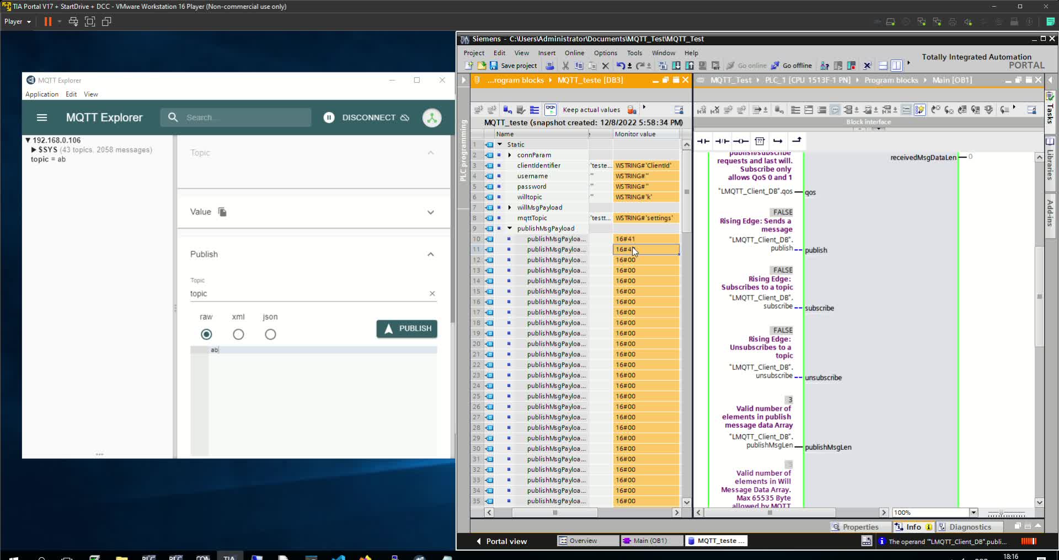1059x560 pixels.
Task: Collapse the Publish section in MQTT Explorer
Action: tap(431, 254)
